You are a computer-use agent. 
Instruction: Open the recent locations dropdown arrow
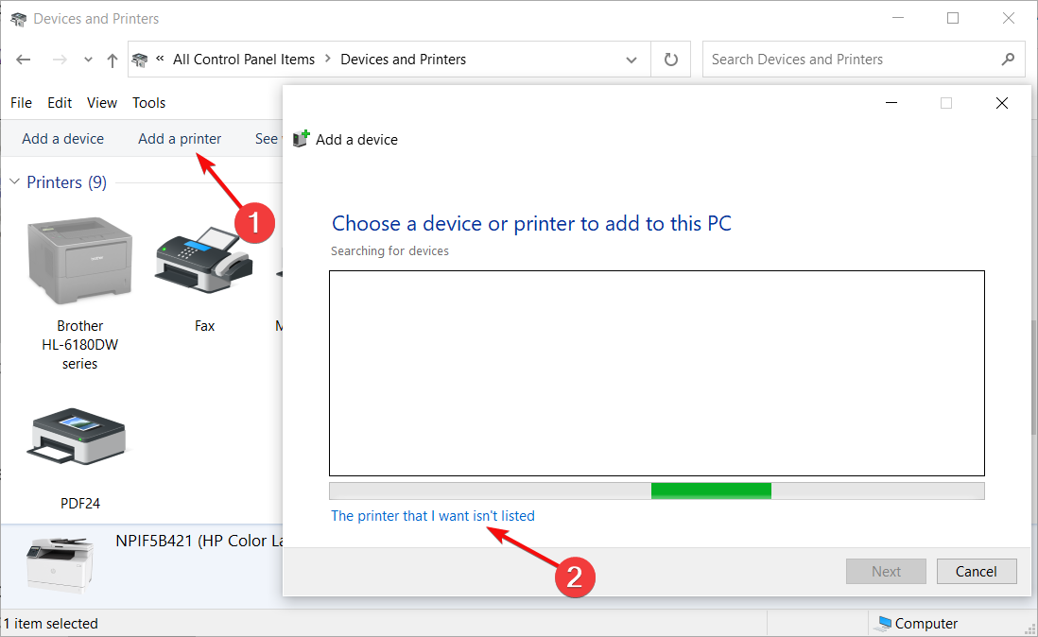pos(88,60)
